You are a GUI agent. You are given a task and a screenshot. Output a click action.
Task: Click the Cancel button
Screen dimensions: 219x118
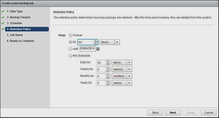[209, 113]
